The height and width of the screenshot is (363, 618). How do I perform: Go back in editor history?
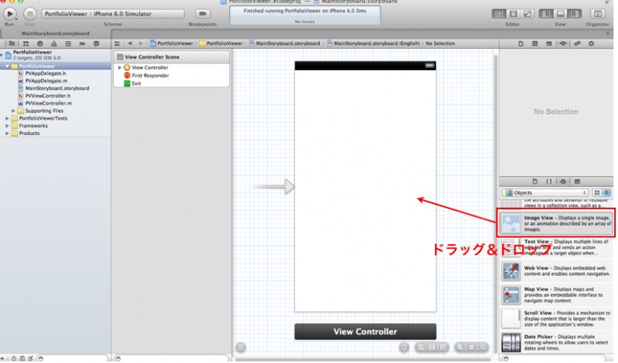130,44
